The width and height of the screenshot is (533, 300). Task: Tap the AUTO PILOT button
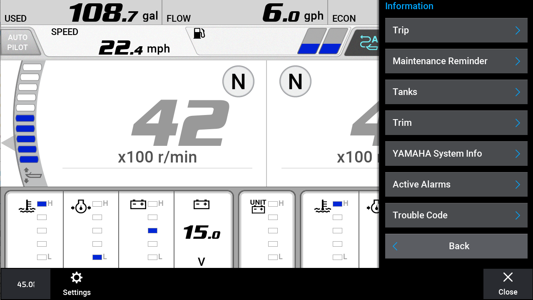(19, 42)
